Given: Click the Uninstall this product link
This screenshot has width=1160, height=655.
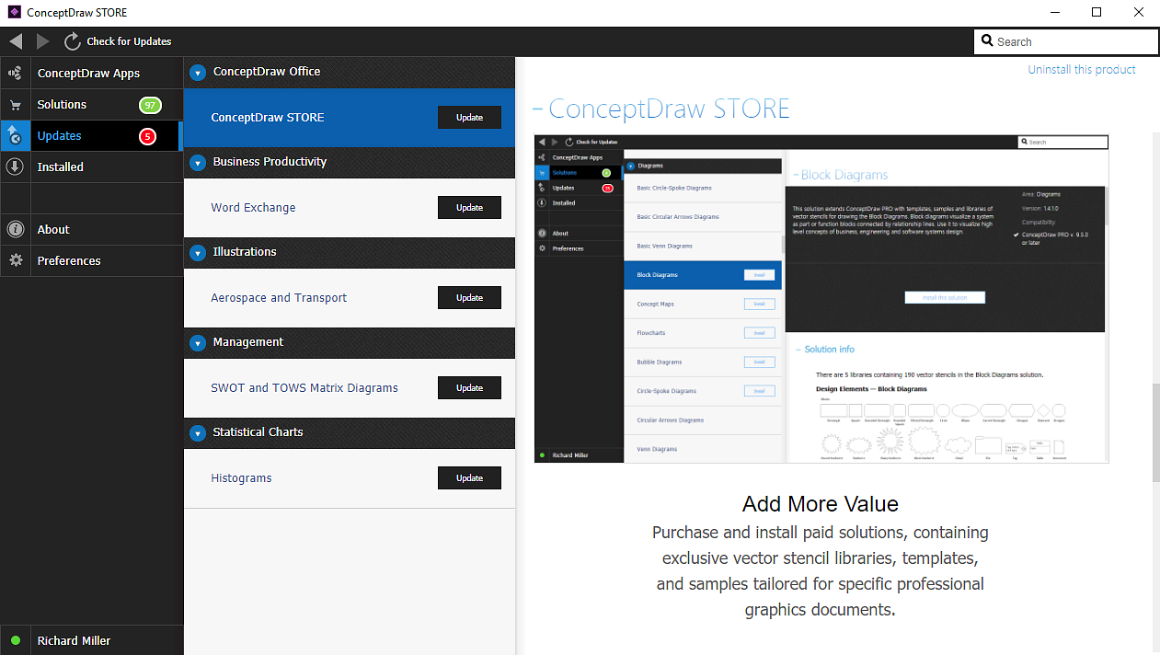Looking at the screenshot, I should click(x=1082, y=70).
